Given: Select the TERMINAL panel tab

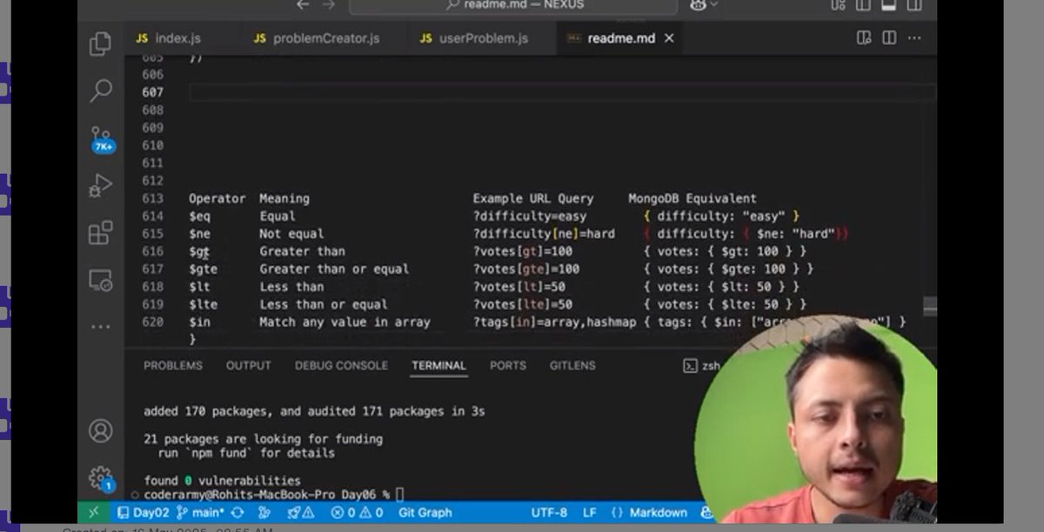Looking at the screenshot, I should point(438,366).
